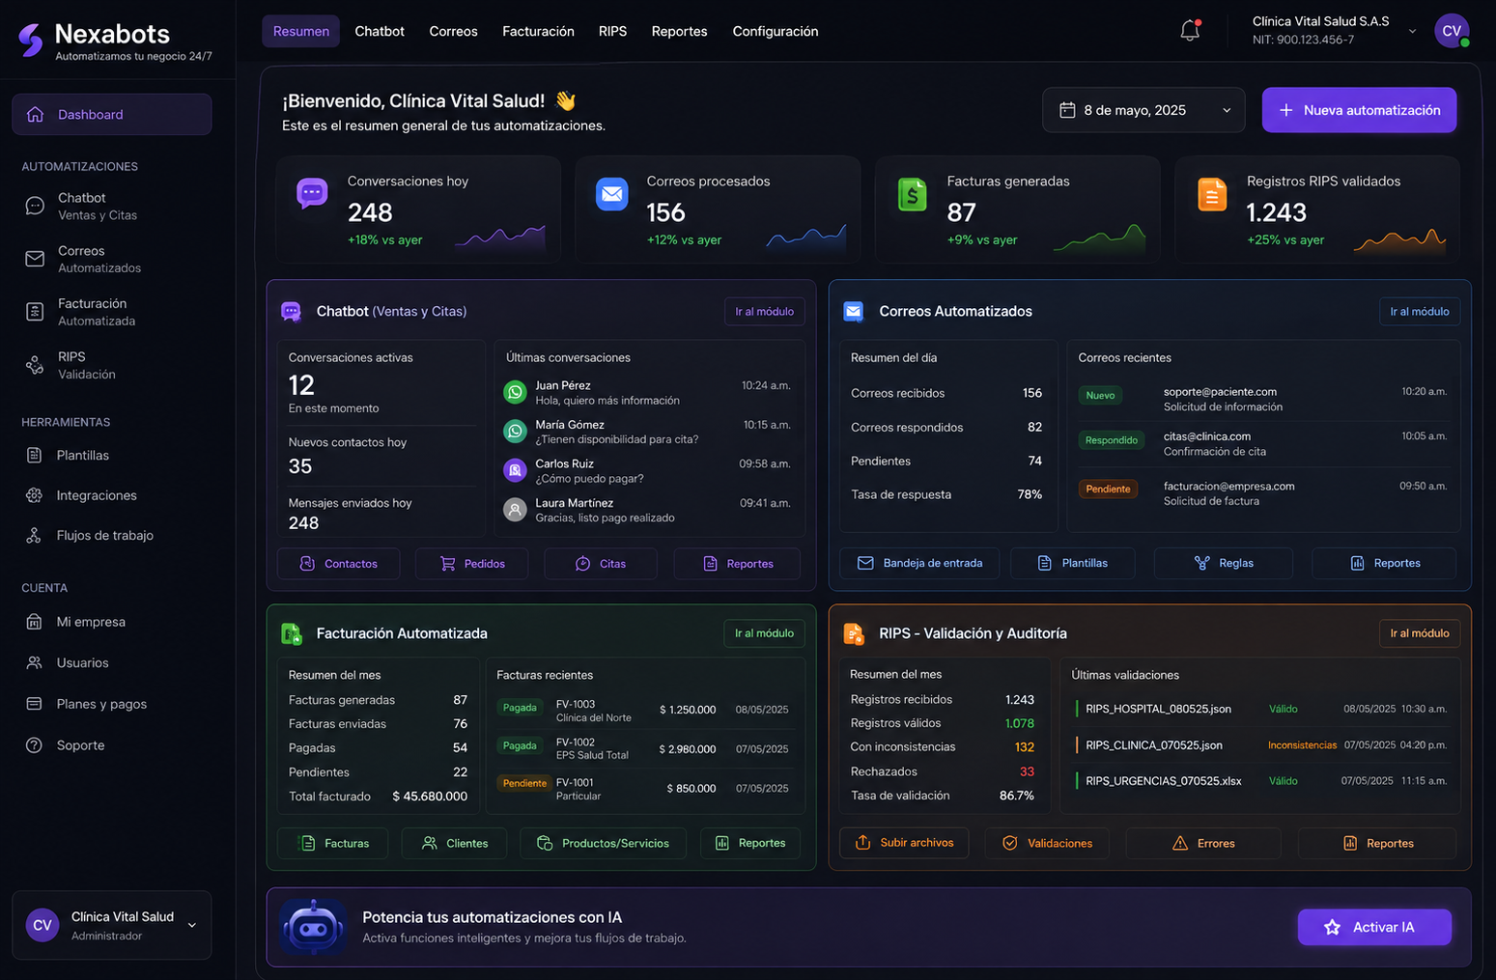Open invoice FV-1003 Clínica del Norte
The width and height of the screenshot is (1496, 980).
pos(643,710)
